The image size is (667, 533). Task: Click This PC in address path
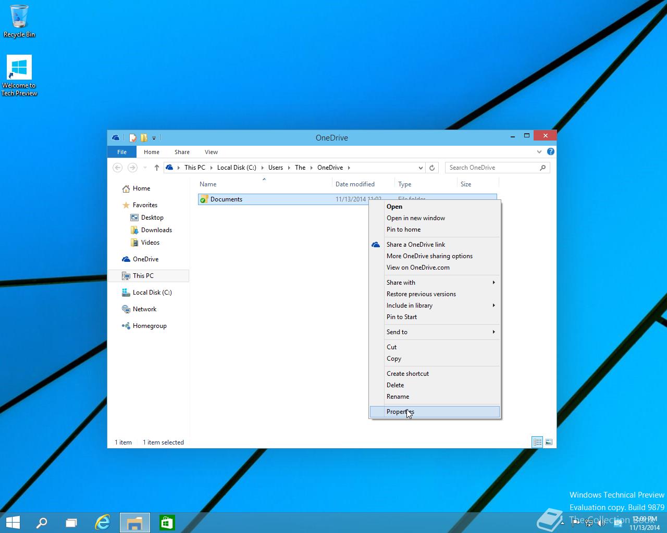pyautogui.click(x=195, y=168)
